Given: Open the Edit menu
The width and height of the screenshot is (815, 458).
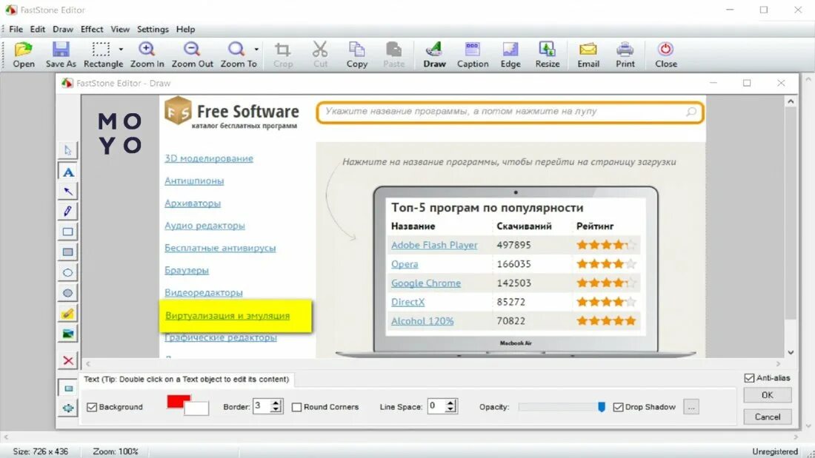Looking at the screenshot, I should coord(38,29).
